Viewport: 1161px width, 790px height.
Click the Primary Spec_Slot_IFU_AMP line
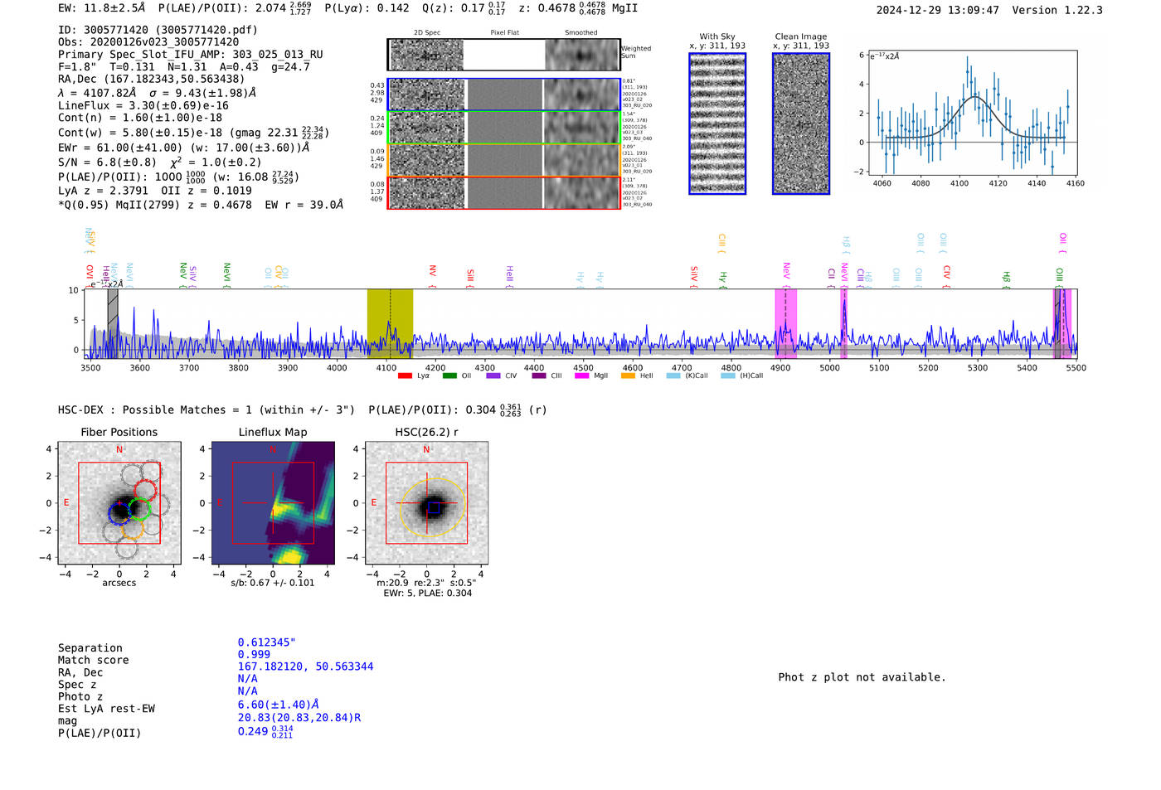pyautogui.click(x=191, y=55)
